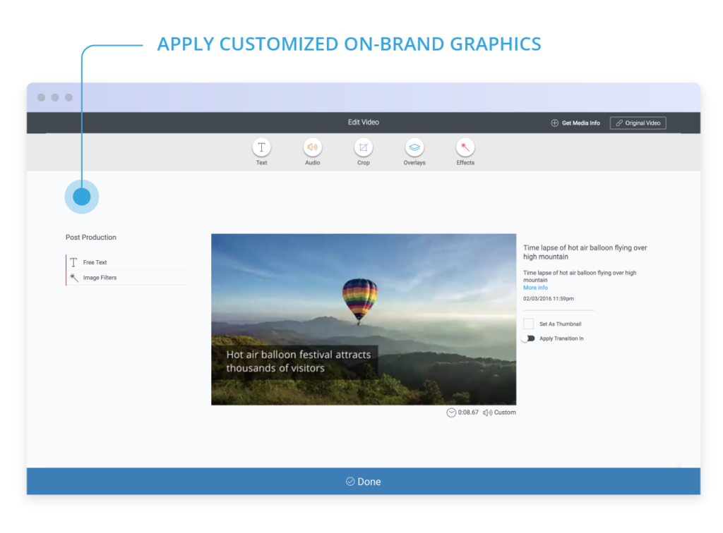The image size is (723, 533).
Task: Click the date 02/03/2016 11:59pm
Action: tap(549, 299)
